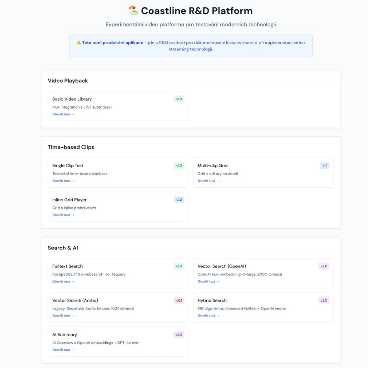This screenshot has width=368, height=368.
Task: Select the Video Playback section header
Action: [68, 80]
